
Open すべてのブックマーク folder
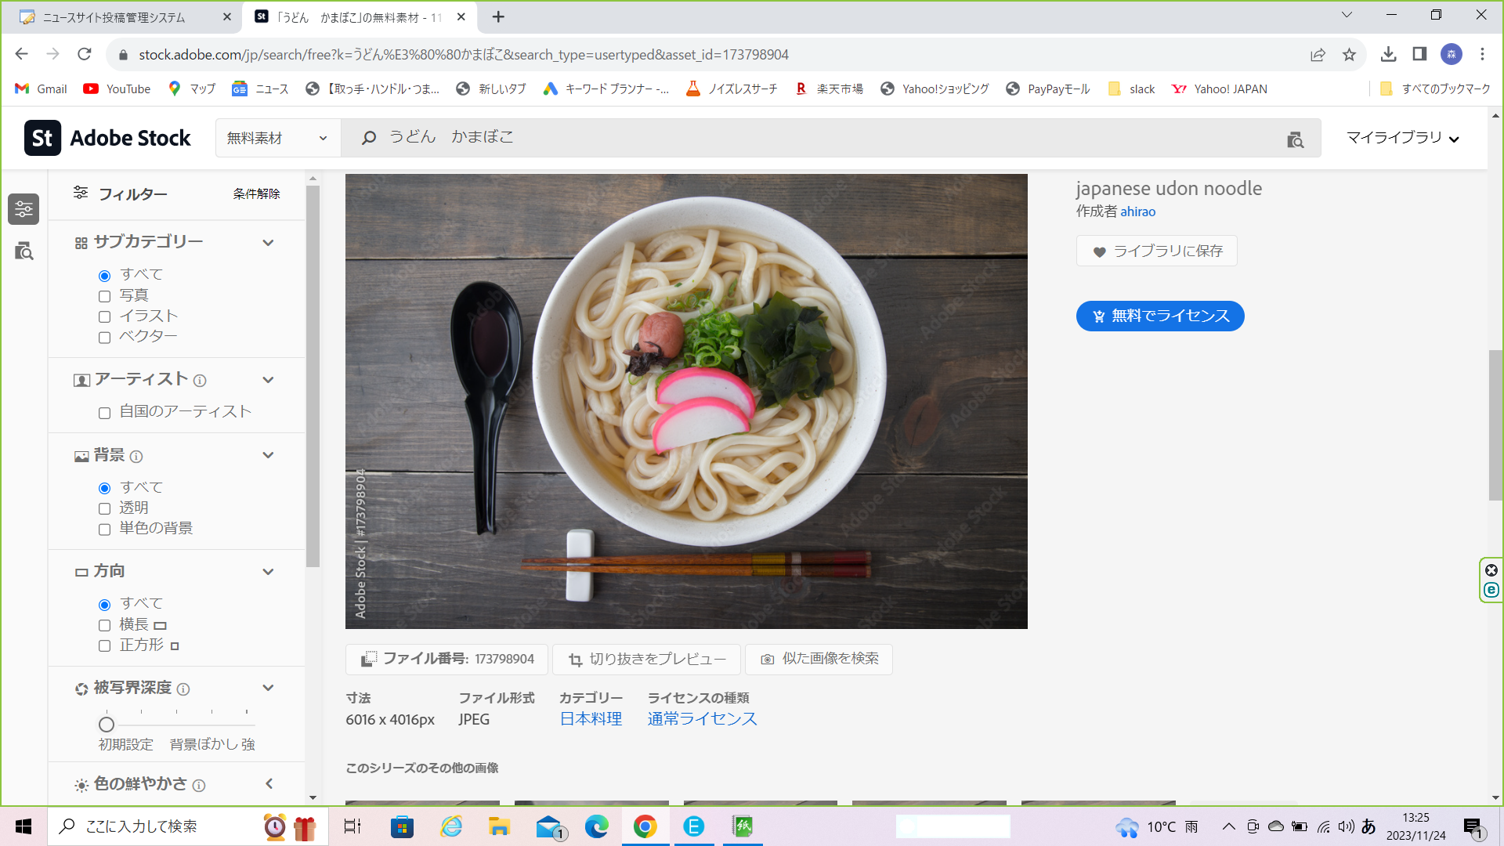1435,89
